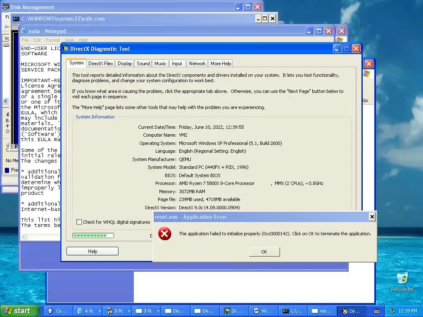This screenshot has width=423, height=317.
Task: Click the DirectX Diagnostic Tool title bar icon
Action: (66, 49)
